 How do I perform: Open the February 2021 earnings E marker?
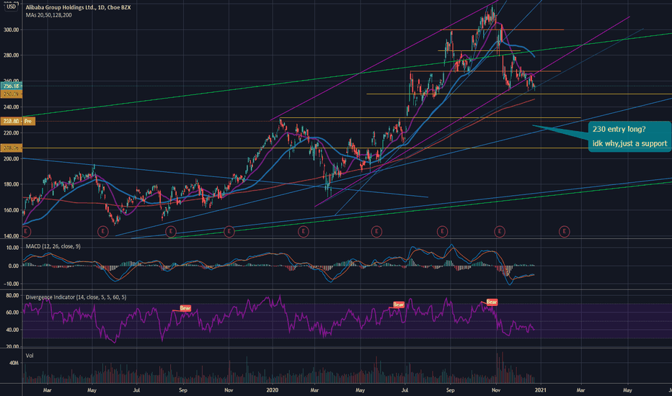[565, 232]
